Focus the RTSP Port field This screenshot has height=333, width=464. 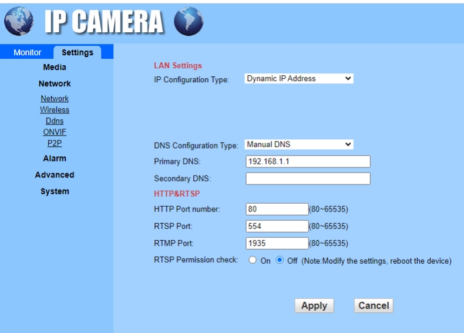tap(277, 227)
